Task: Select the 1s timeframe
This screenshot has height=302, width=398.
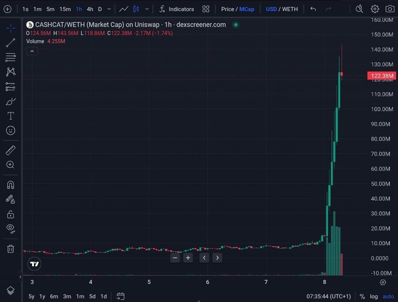Action: pyautogui.click(x=25, y=9)
